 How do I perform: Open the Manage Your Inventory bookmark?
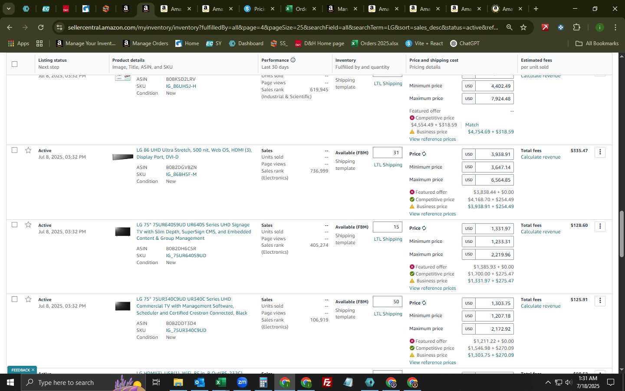pyautogui.click(x=86, y=43)
